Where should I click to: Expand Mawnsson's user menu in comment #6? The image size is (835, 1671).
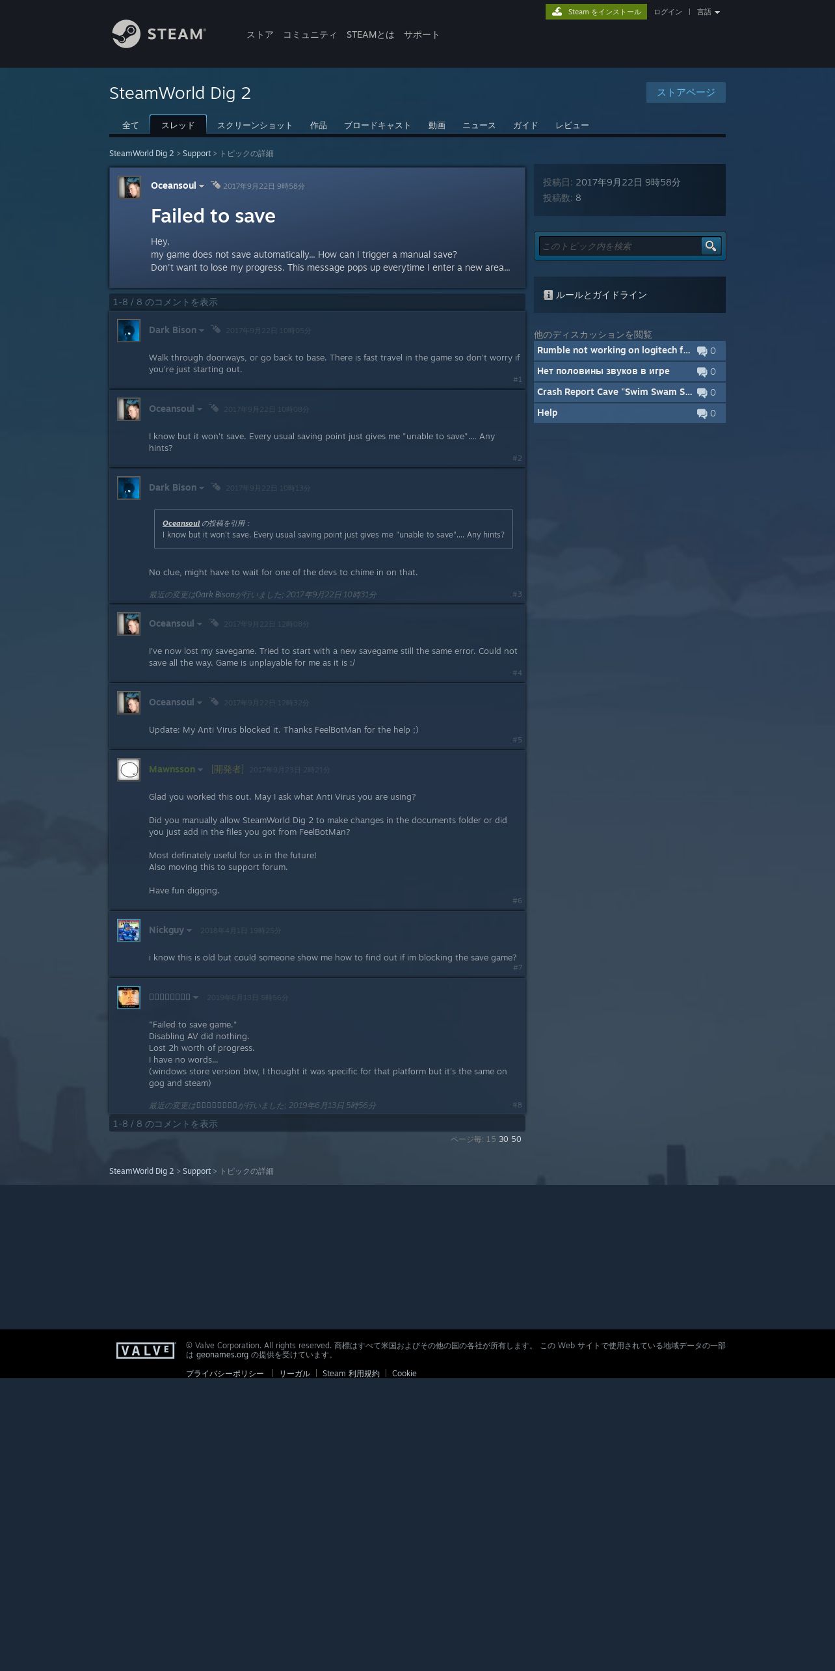pos(200,770)
